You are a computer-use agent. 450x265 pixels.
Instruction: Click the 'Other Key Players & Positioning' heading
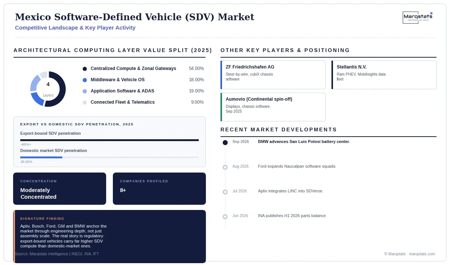[x=285, y=50]
